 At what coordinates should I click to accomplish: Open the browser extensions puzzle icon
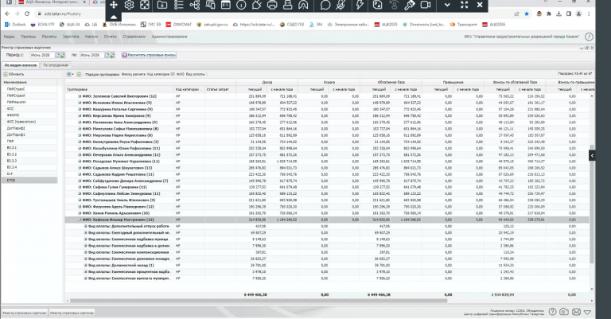coord(549,14)
